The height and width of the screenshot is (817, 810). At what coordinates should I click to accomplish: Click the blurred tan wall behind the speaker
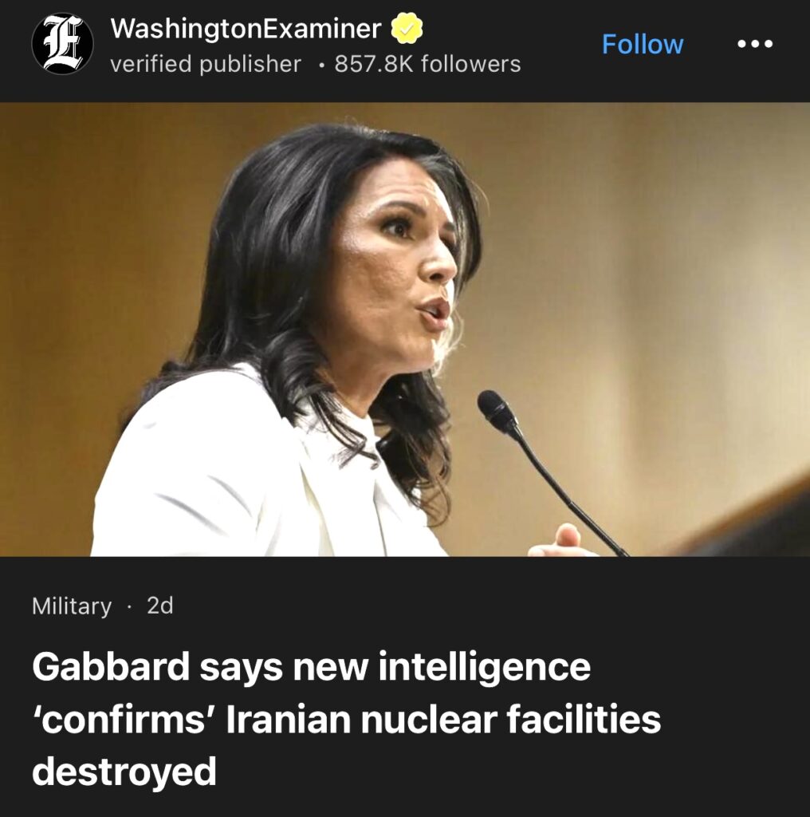point(651,261)
